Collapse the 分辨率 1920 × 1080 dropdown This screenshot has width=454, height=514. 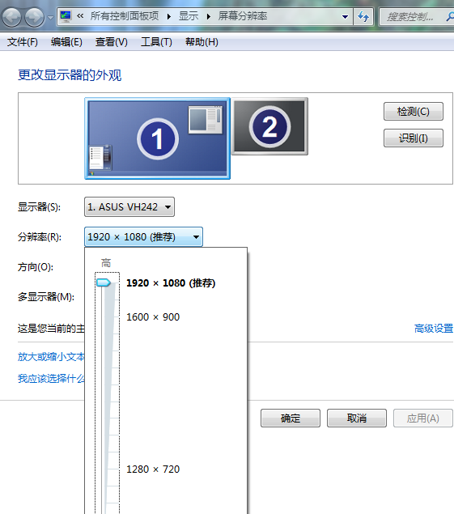[143, 236]
